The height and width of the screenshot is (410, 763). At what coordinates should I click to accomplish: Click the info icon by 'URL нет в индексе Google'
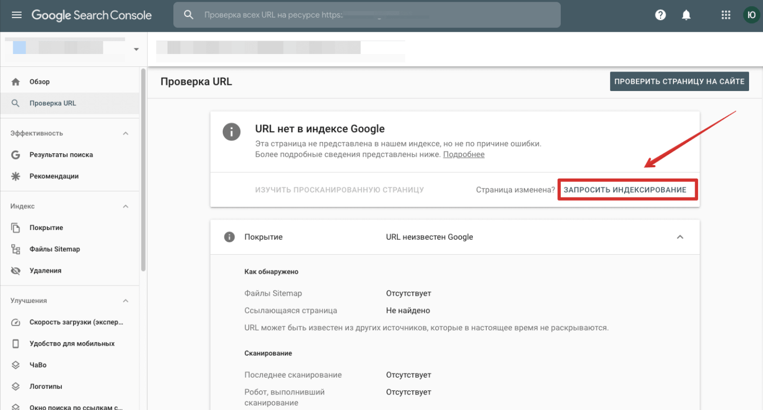coord(232,132)
